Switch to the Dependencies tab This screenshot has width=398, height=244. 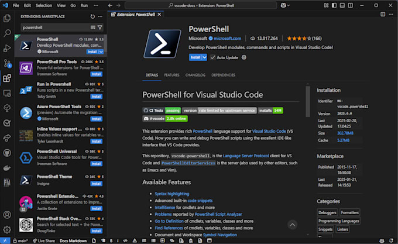[224, 75]
